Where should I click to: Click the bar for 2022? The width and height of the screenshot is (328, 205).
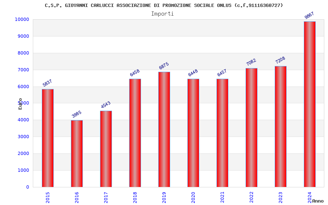pos(251,128)
